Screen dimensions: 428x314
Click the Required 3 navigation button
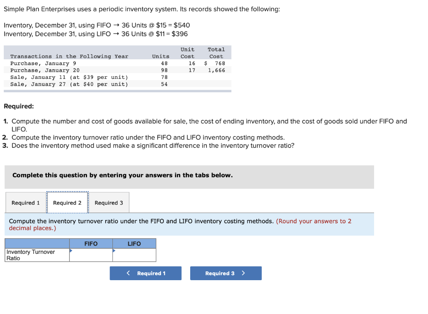coord(226,273)
